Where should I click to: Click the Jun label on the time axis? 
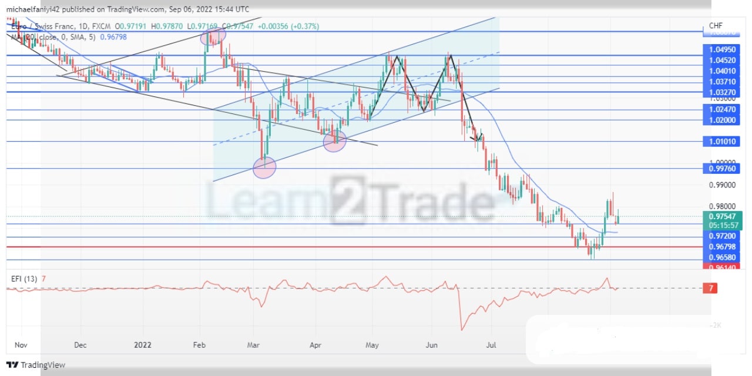(432, 345)
